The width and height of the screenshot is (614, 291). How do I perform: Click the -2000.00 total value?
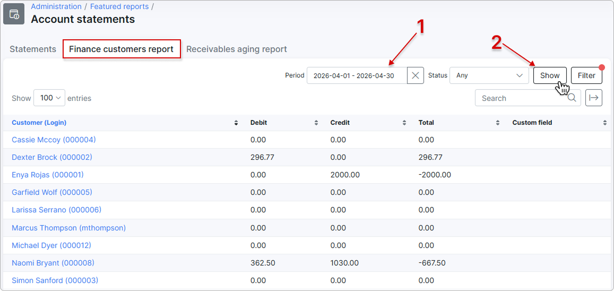435,175
